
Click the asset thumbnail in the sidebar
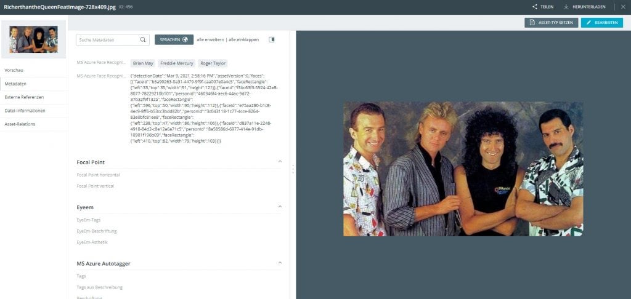(34, 40)
